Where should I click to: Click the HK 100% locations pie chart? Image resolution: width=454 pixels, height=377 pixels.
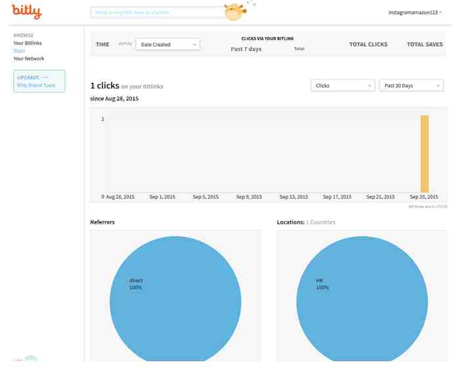pyautogui.click(x=361, y=302)
